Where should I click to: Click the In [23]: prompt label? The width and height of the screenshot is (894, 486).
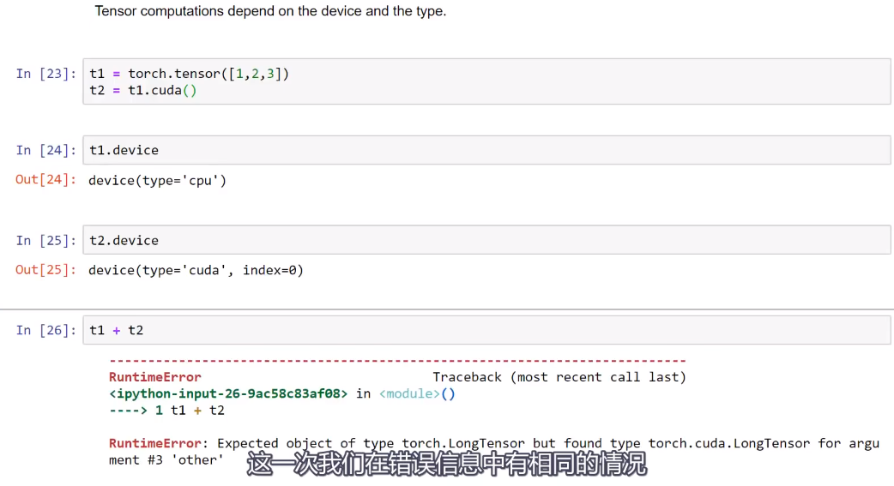click(46, 74)
